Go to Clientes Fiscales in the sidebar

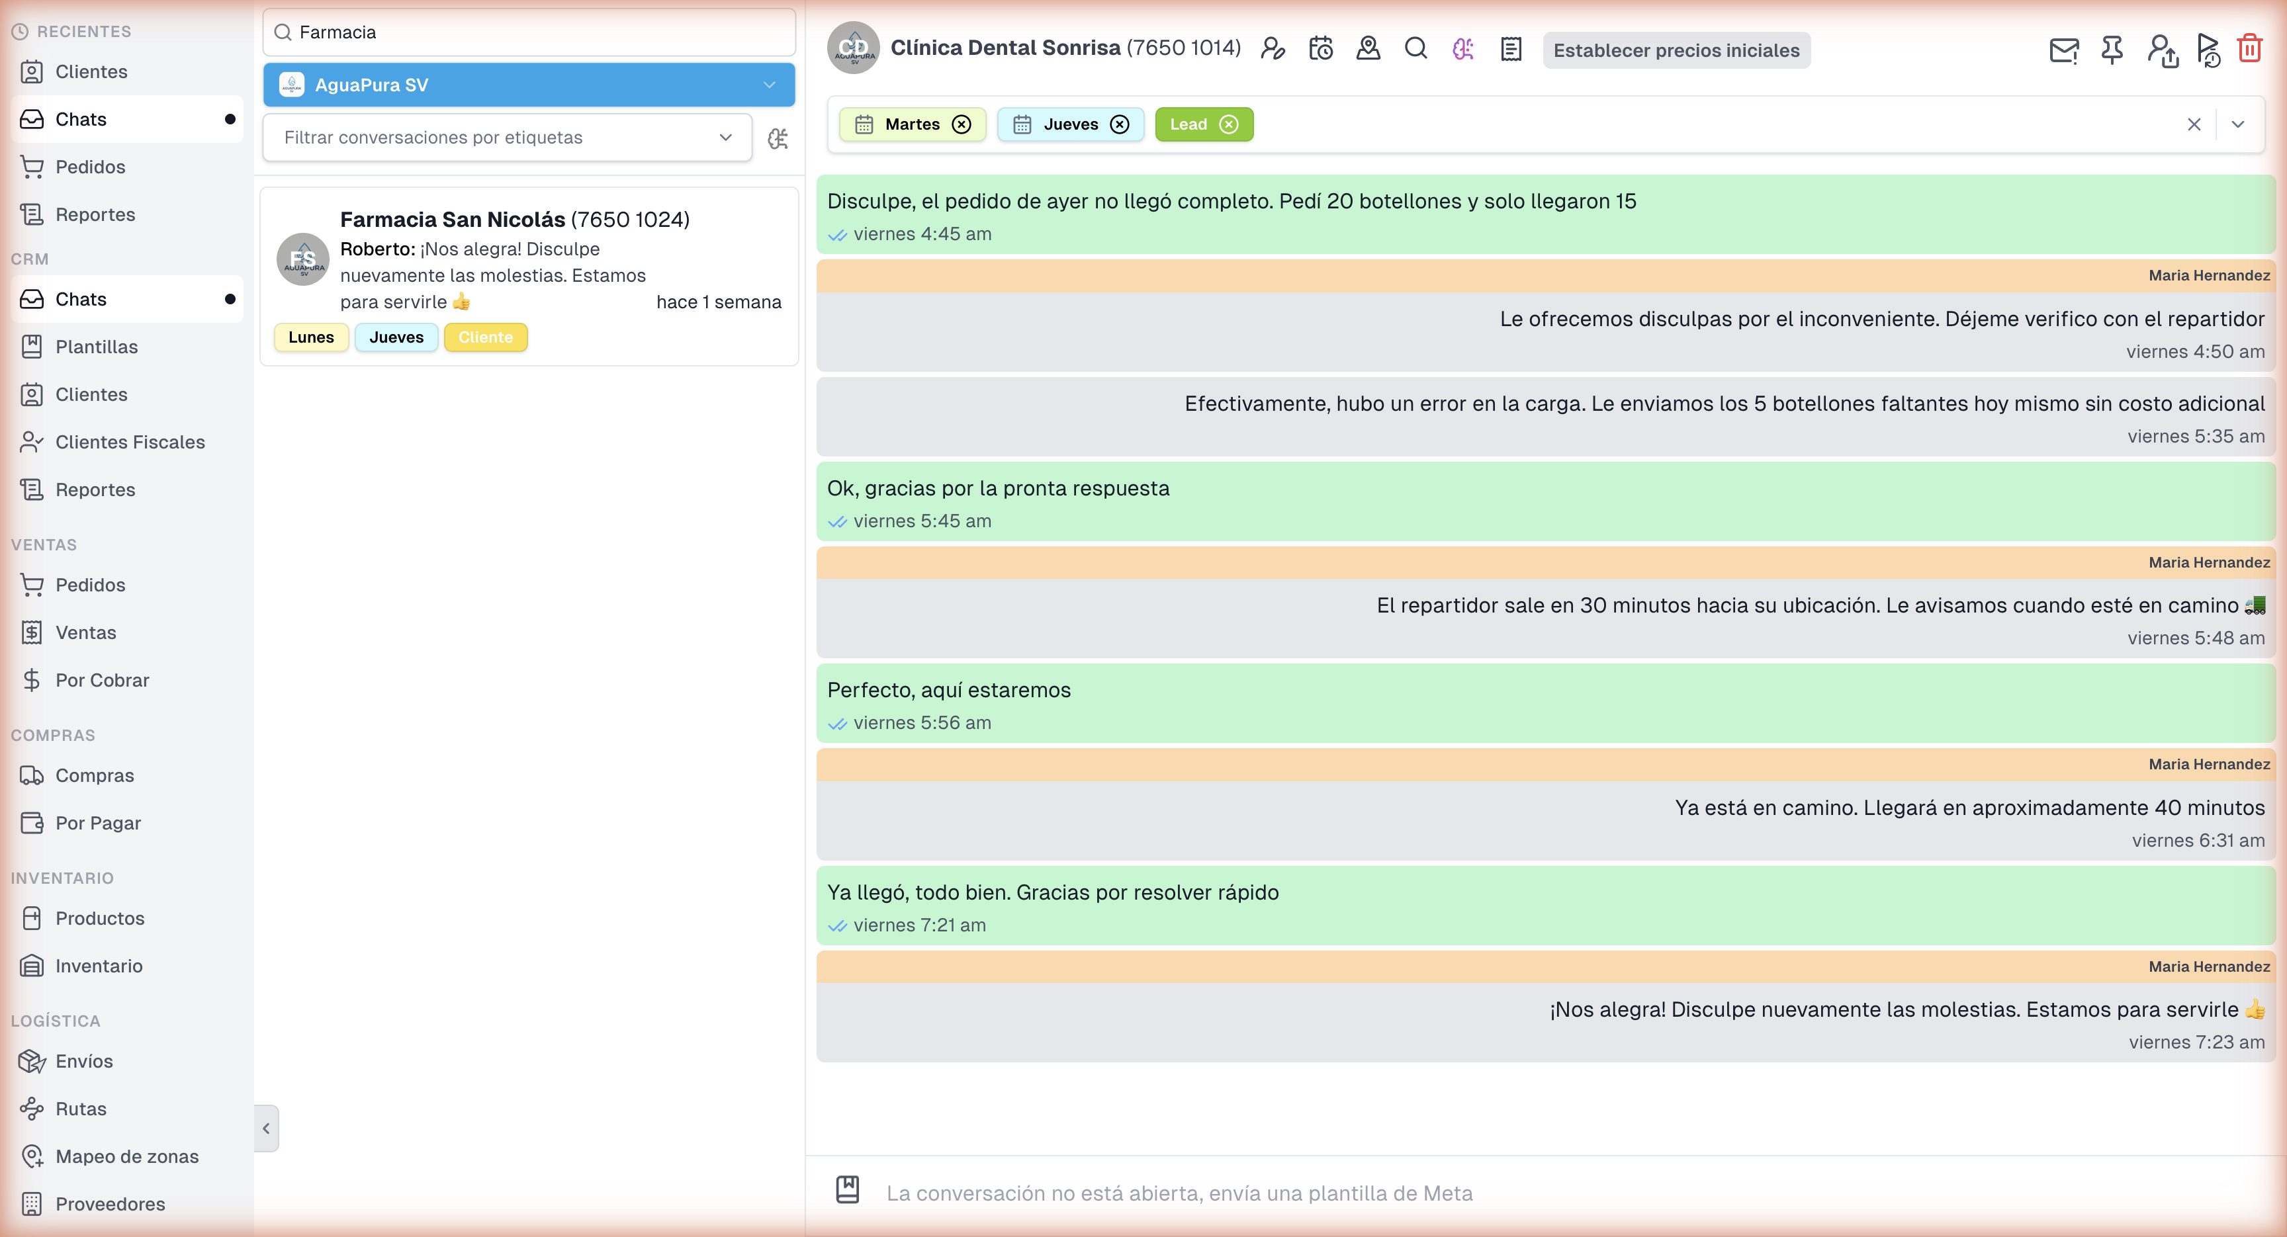tap(130, 442)
